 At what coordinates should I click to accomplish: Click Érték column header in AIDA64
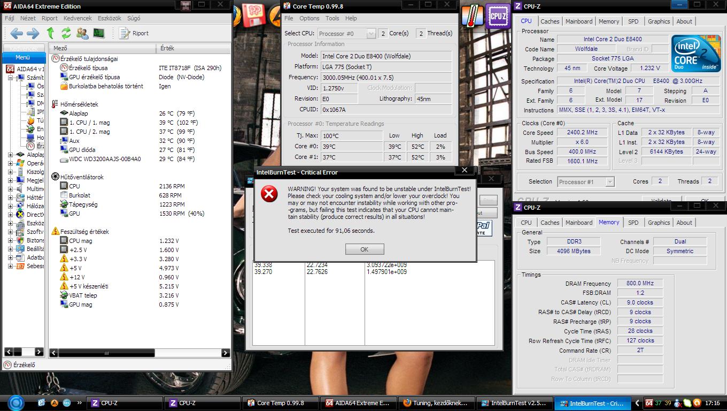(x=194, y=48)
